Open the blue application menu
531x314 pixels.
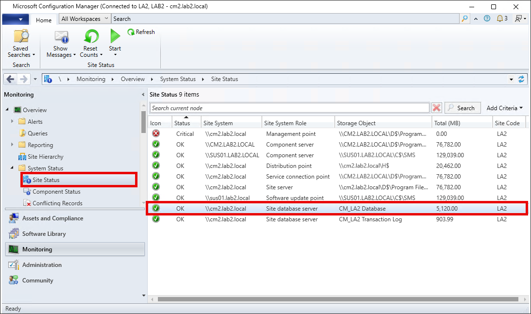tap(15, 18)
